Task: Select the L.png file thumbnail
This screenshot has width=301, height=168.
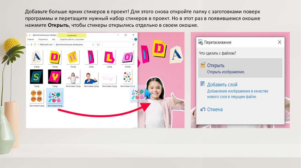Action: click(109, 57)
